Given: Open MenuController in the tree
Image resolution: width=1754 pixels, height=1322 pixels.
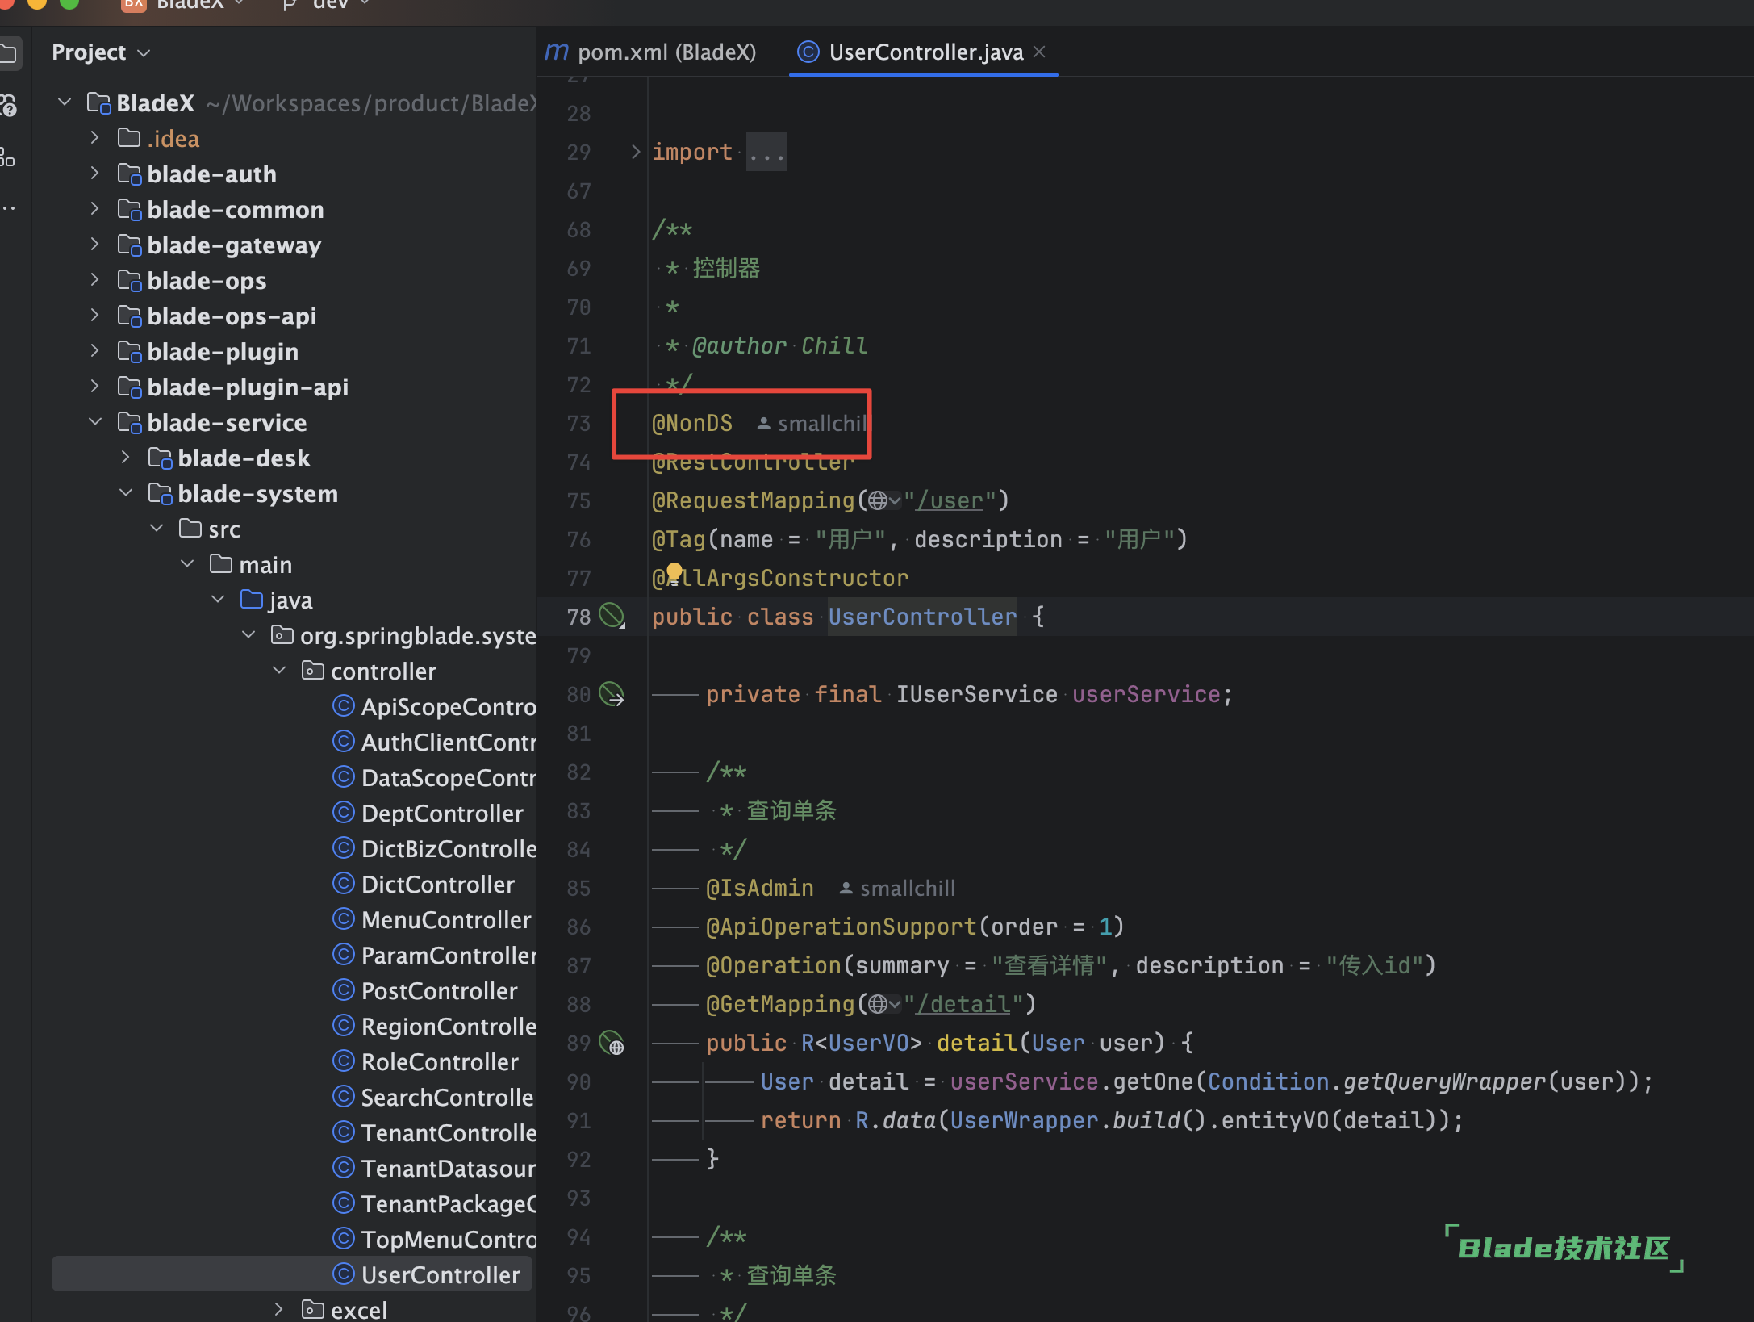Looking at the screenshot, I should [x=432, y=920].
